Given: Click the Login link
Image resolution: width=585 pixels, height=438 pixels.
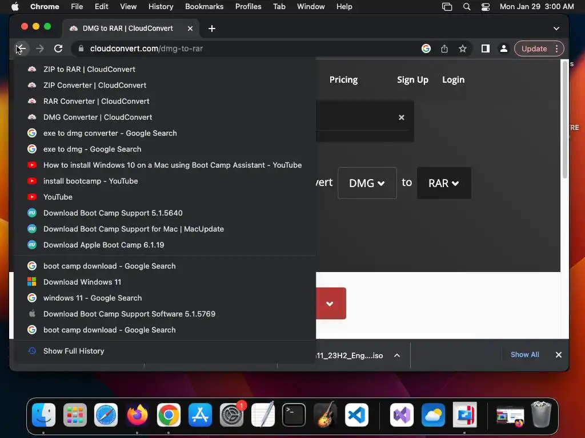Looking at the screenshot, I should click(453, 80).
